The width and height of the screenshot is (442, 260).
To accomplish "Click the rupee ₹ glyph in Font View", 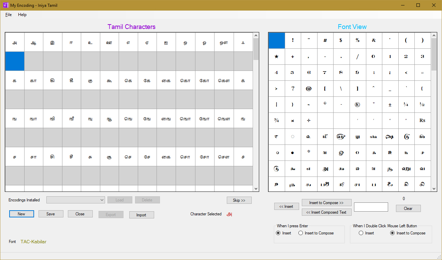I will click(276, 136).
